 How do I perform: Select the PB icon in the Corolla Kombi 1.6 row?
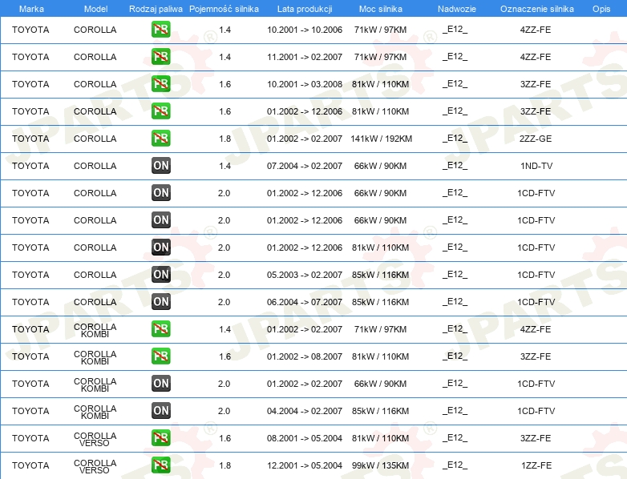[x=160, y=356]
